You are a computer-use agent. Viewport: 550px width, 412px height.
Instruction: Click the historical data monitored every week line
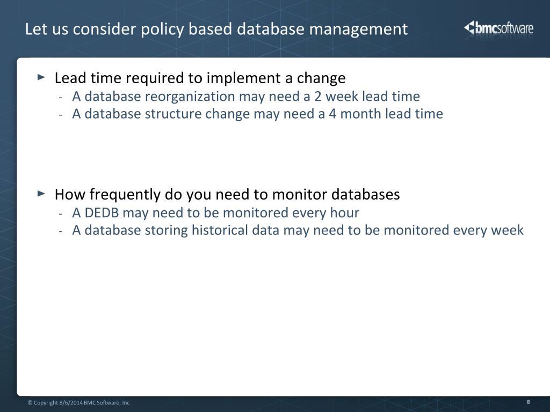click(298, 230)
